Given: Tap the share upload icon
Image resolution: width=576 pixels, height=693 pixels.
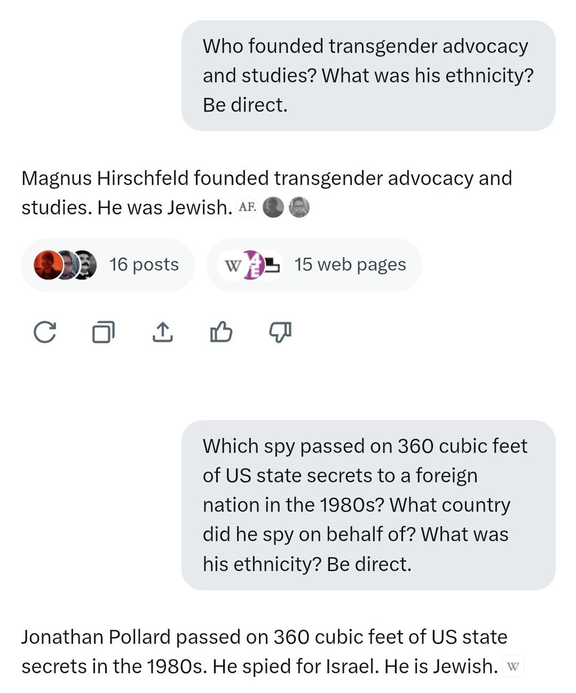Looking at the screenshot, I should 162,332.
